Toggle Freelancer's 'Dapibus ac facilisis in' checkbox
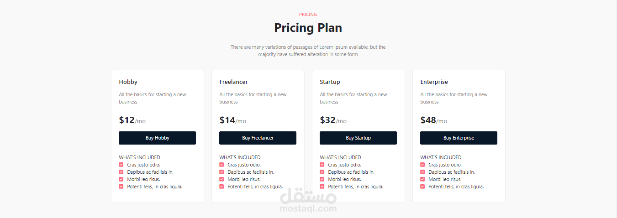 tap(221, 172)
